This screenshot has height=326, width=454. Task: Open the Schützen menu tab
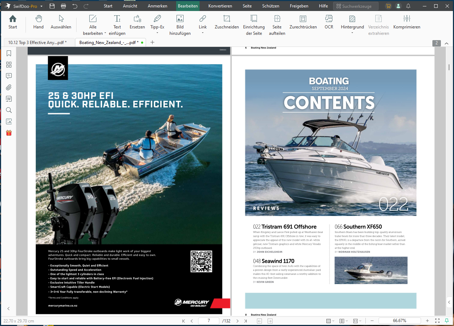tap(270, 6)
